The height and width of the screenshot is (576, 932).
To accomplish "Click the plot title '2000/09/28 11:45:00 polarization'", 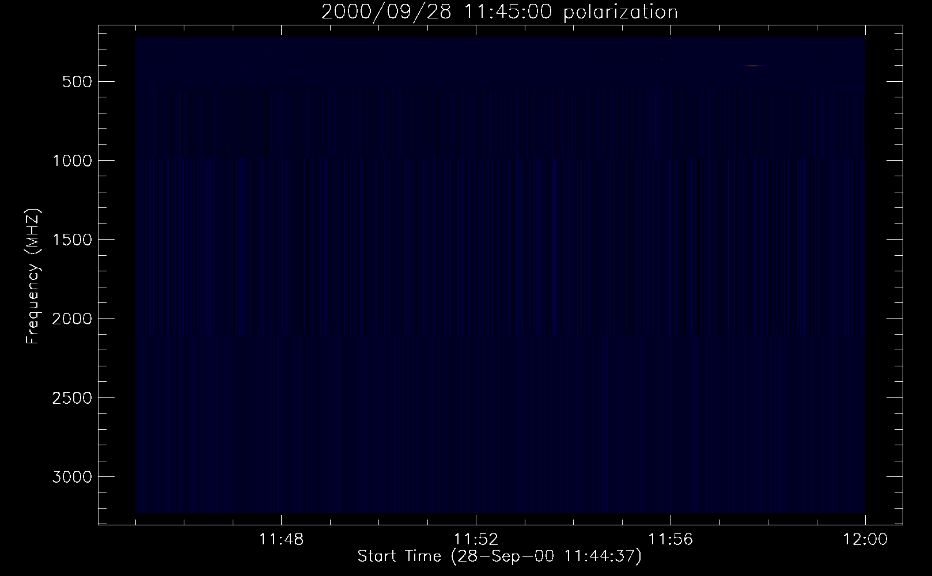I will click(499, 12).
